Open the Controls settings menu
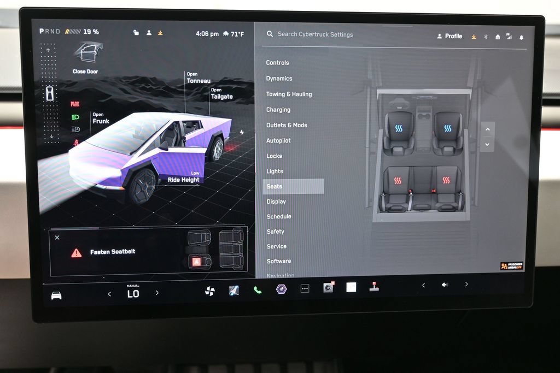This screenshot has height=373, width=560. coord(277,63)
